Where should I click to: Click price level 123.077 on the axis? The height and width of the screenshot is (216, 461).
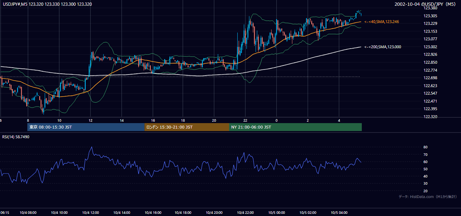[430, 39]
